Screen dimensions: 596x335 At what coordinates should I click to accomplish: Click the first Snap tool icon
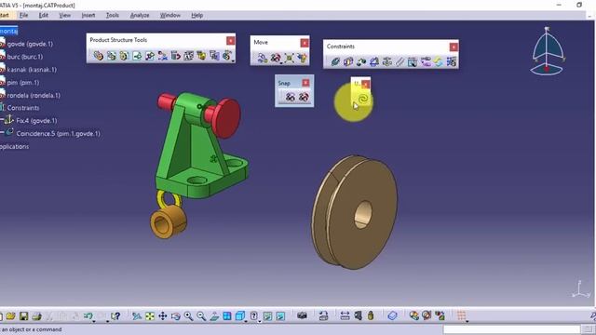point(290,97)
